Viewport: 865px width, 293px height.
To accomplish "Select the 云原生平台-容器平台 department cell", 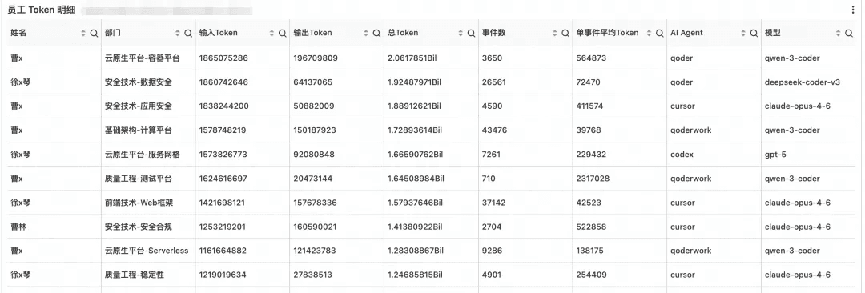I will point(143,58).
